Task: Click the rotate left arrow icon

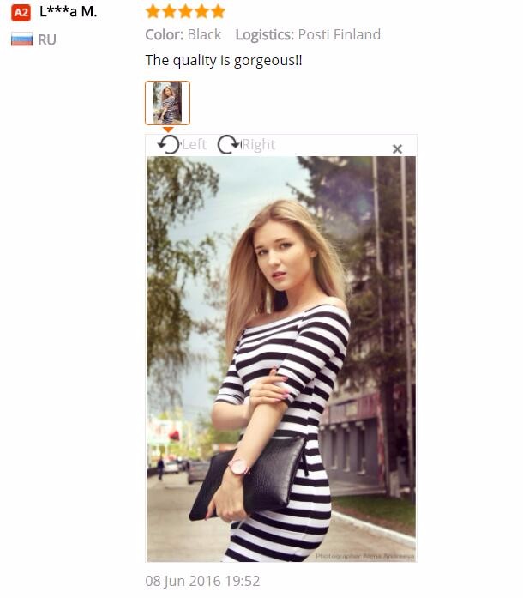Action: (x=169, y=144)
